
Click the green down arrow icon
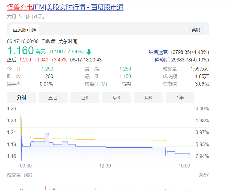tap(89, 52)
